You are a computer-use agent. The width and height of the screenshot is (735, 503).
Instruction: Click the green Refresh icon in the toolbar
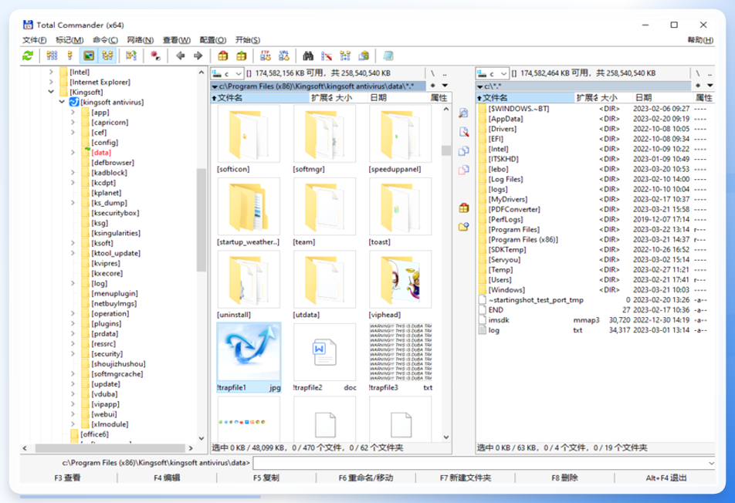pyautogui.click(x=28, y=56)
